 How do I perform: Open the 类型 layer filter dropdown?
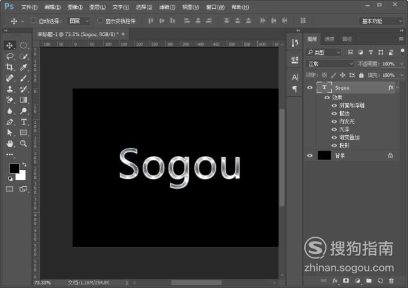(x=324, y=53)
